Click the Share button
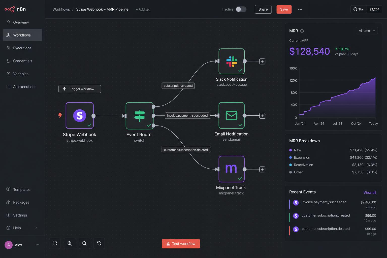This screenshot has width=387, height=258. (x=263, y=9)
